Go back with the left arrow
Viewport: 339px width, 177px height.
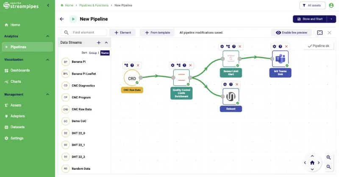(x=62, y=19)
